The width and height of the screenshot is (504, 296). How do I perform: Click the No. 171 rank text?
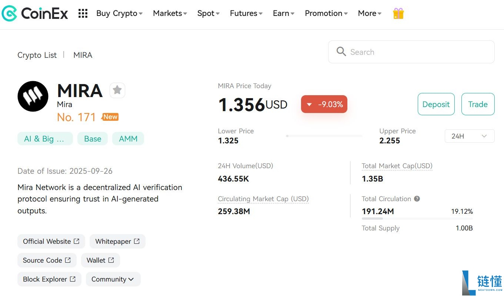click(x=76, y=117)
